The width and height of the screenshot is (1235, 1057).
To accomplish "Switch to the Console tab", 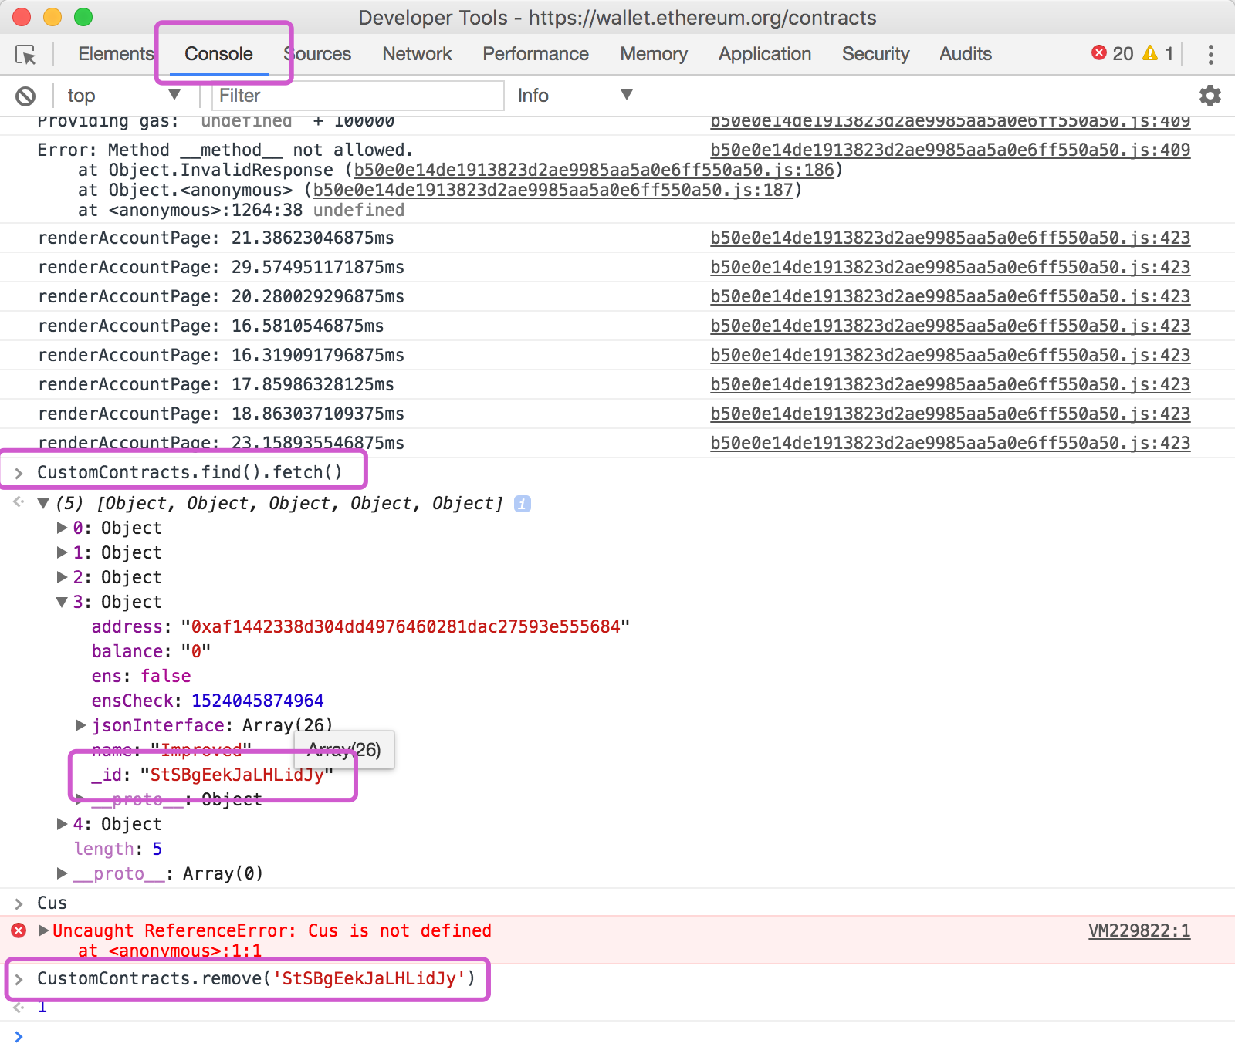I will (x=218, y=54).
